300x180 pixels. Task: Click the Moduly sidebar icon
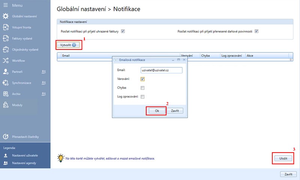point(6,105)
